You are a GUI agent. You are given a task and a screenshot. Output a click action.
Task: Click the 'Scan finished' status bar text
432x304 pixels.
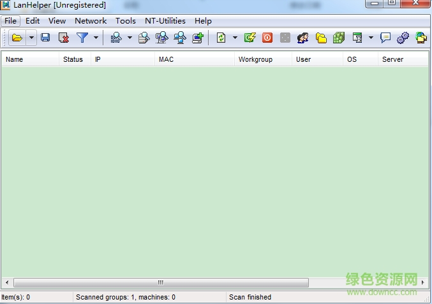point(250,297)
